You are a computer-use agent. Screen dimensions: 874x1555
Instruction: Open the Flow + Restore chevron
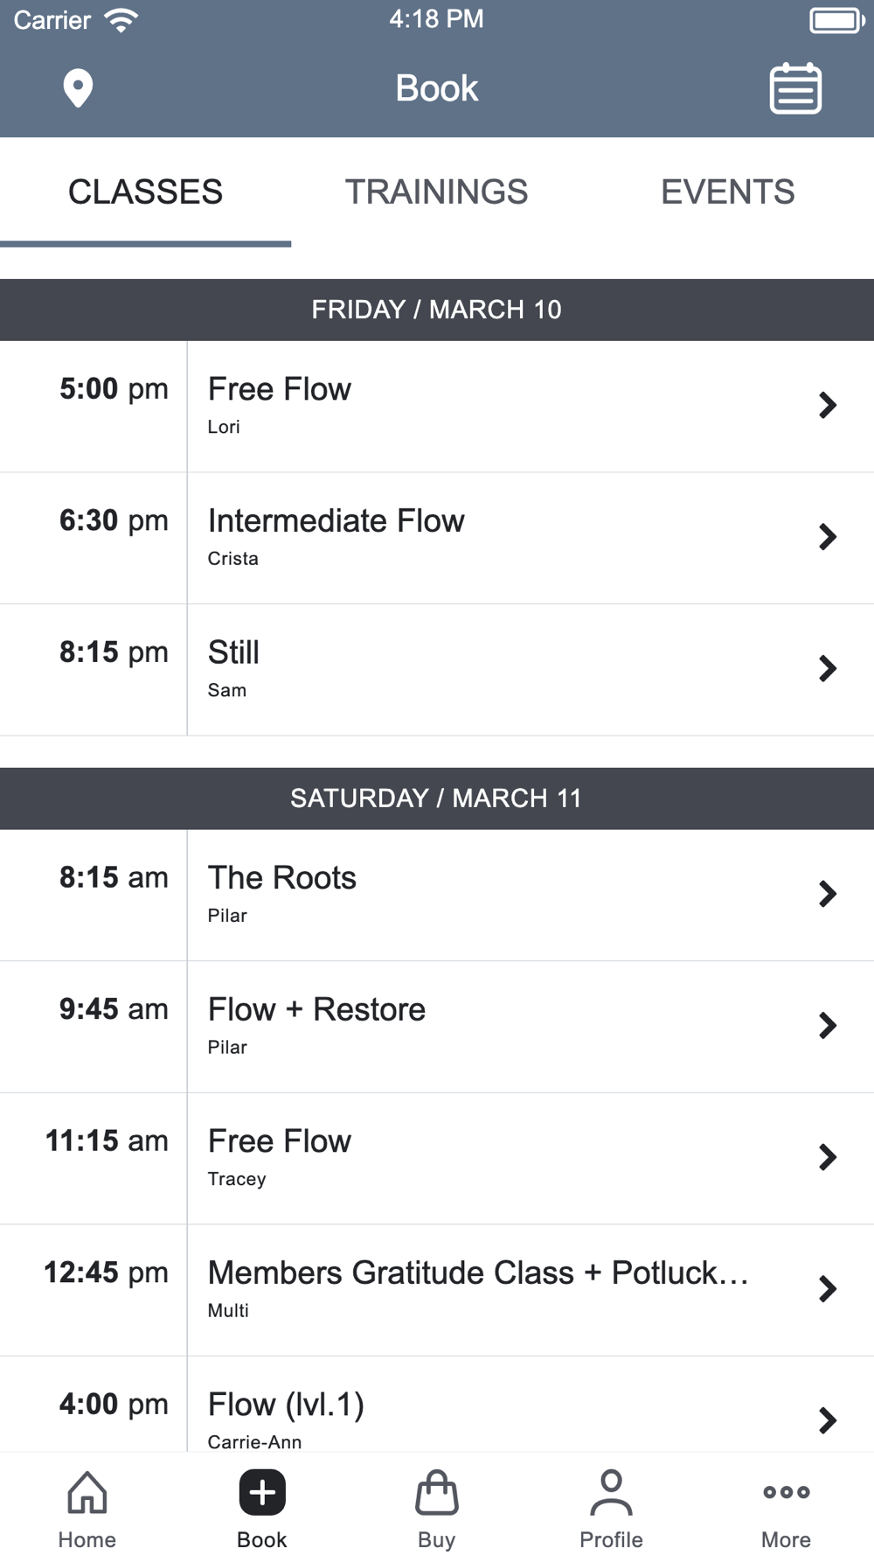pyautogui.click(x=827, y=1026)
